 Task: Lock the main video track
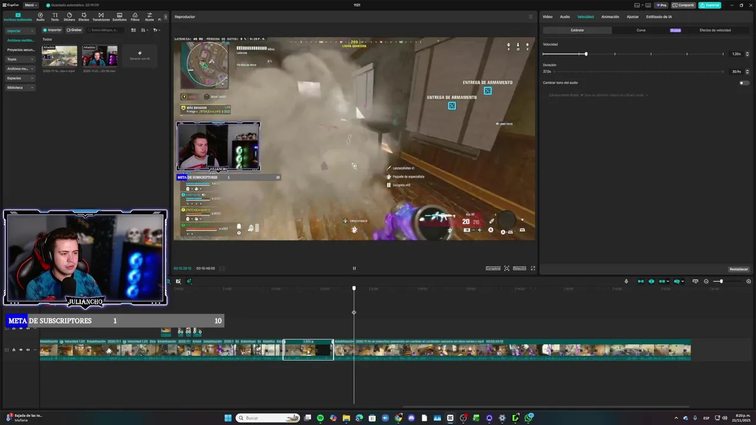(x=14, y=349)
